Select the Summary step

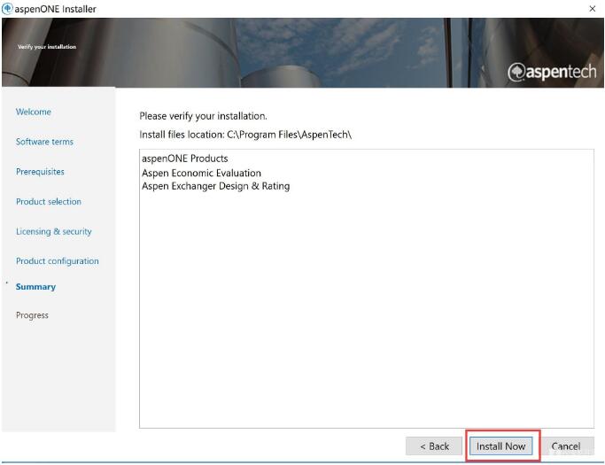[36, 287]
